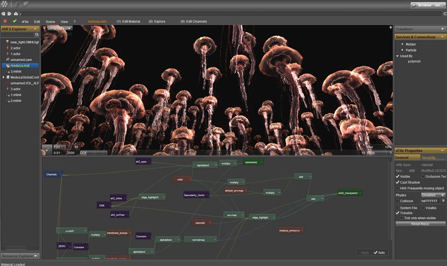This screenshot has height=266, width=447.
Task: Open the Scene menu
Action: point(50,22)
